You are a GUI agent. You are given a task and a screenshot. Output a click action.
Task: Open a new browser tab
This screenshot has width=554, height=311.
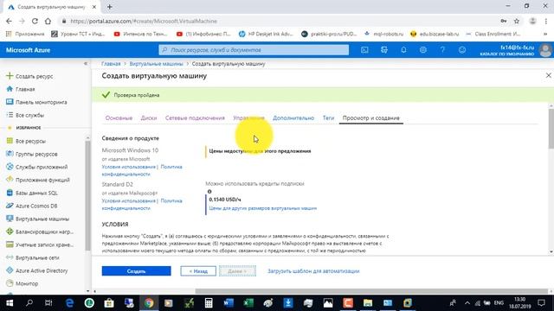pyautogui.click(x=110, y=7)
